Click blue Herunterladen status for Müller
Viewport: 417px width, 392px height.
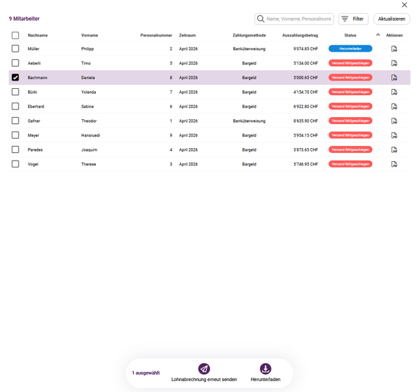tap(350, 49)
